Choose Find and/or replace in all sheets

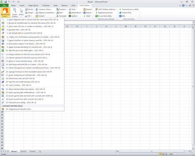[x=32, y=44]
